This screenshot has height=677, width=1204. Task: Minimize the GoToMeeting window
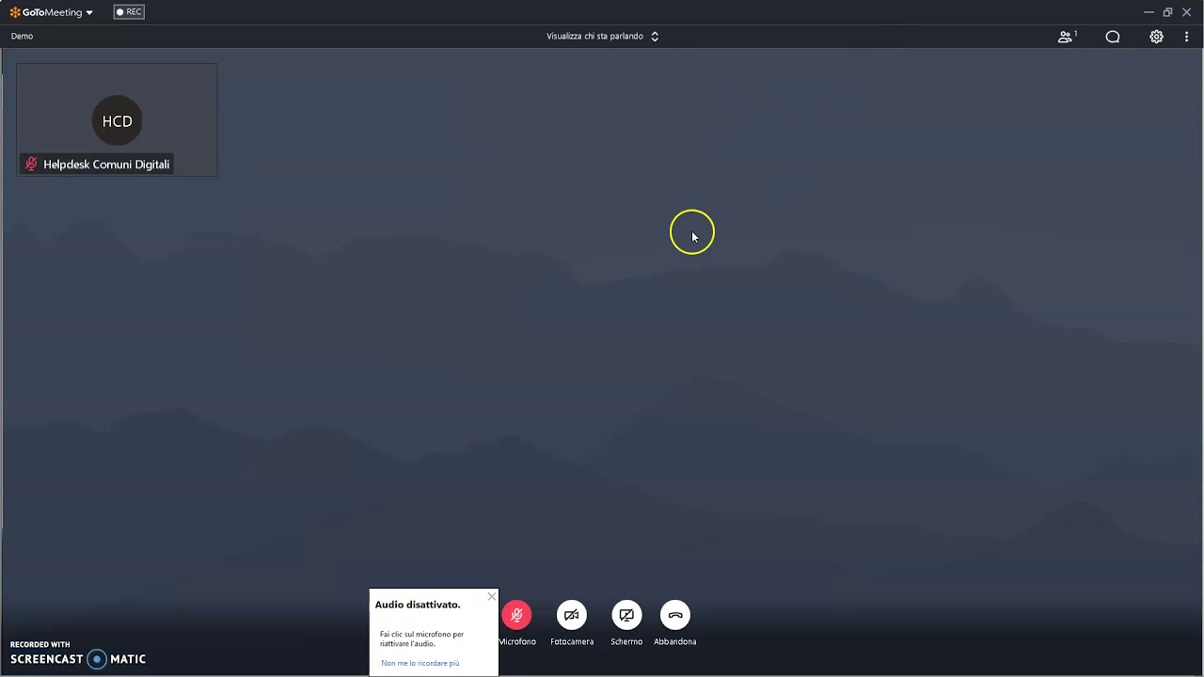pos(1149,12)
